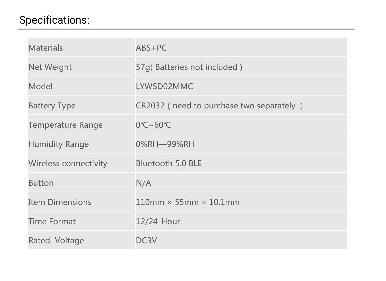Select the 0℃~60℃ value
Viewport: 386px width, 281px height.
coord(153,125)
